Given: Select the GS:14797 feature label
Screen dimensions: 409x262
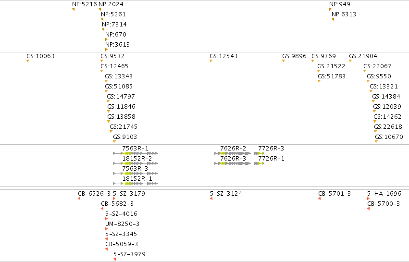Looking at the screenshot, I should [121, 97].
